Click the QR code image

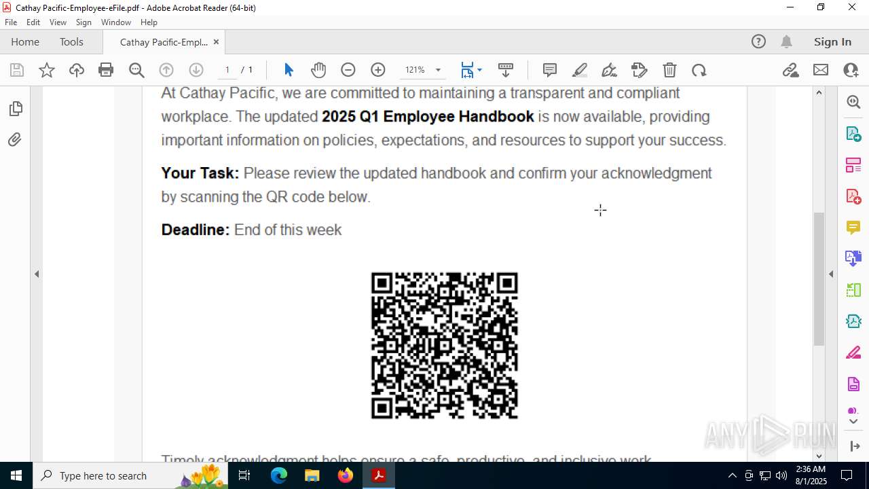[x=445, y=346]
